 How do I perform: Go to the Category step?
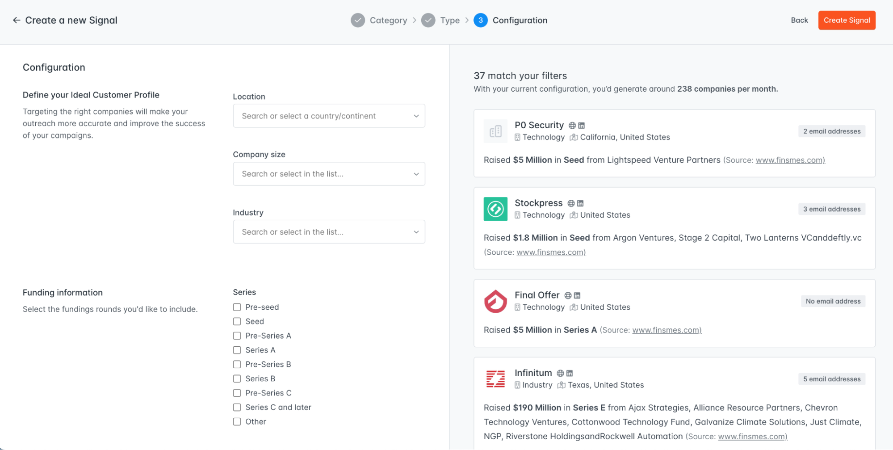(388, 20)
